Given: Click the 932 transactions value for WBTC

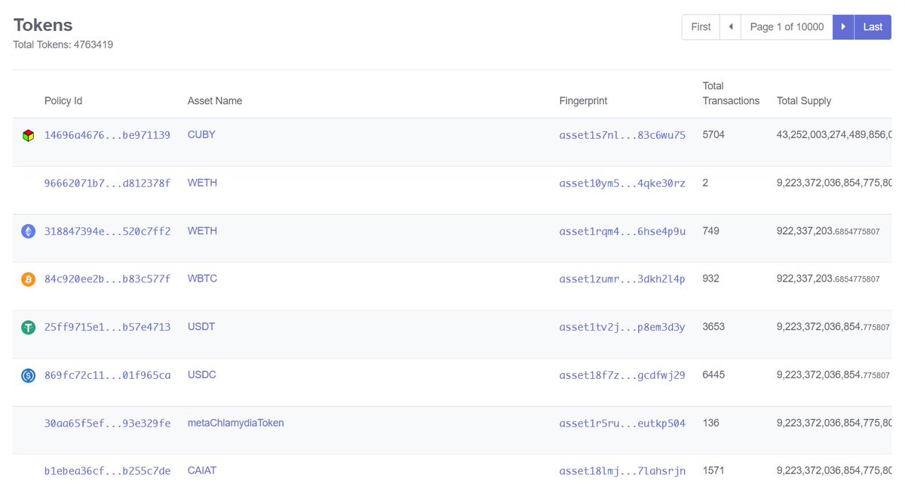Looking at the screenshot, I should 710,279.
